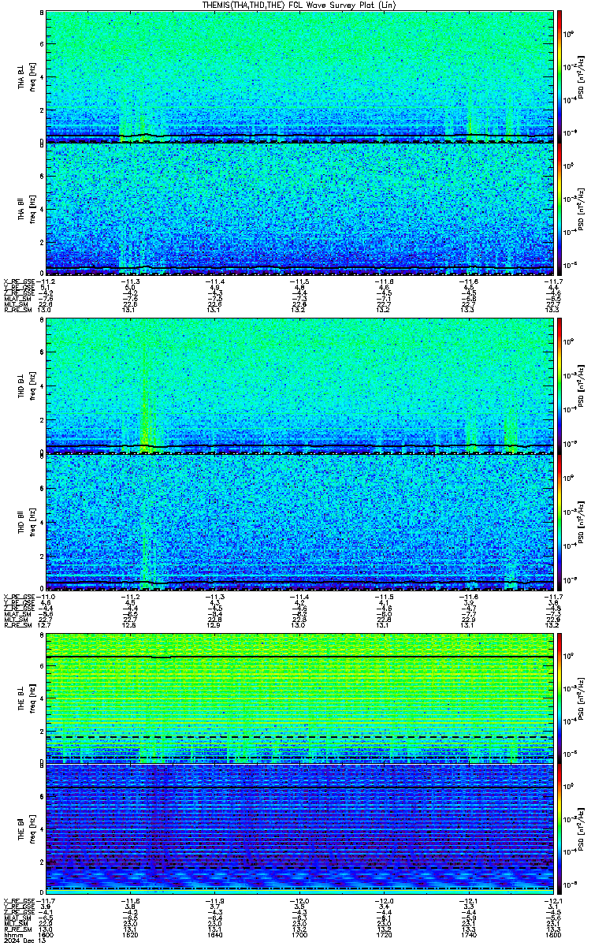The height and width of the screenshot is (946, 591).
Task: Click the X_RE_GSE row label under THE panels
Action: [20, 901]
